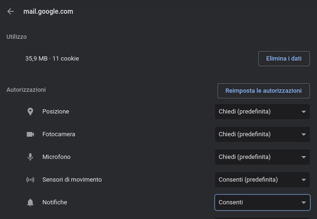Viewport: 317px width, 219px height.
Task: Click the Posizione location pin icon
Action: pyautogui.click(x=30, y=112)
